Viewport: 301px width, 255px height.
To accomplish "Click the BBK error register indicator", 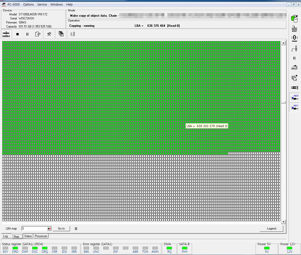I will (x=86, y=248).
